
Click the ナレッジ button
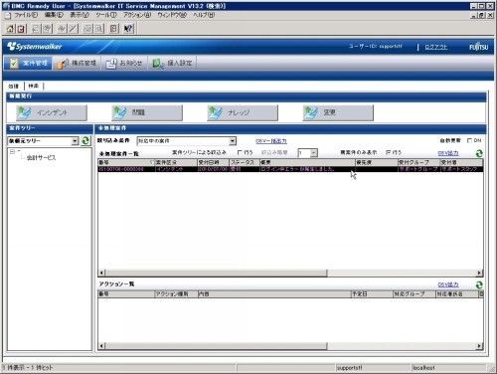tap(243, 112)
